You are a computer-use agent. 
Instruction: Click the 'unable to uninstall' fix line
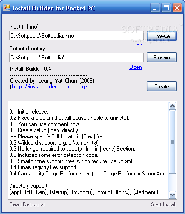tap(69, 118)
